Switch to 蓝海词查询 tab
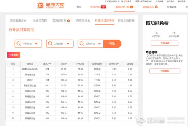 click(x=59, y=21)
